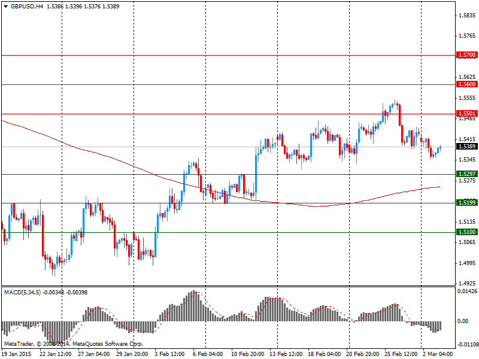Select the 1.5600 red level label
This screenshot has height=359, width=479.
466,84
